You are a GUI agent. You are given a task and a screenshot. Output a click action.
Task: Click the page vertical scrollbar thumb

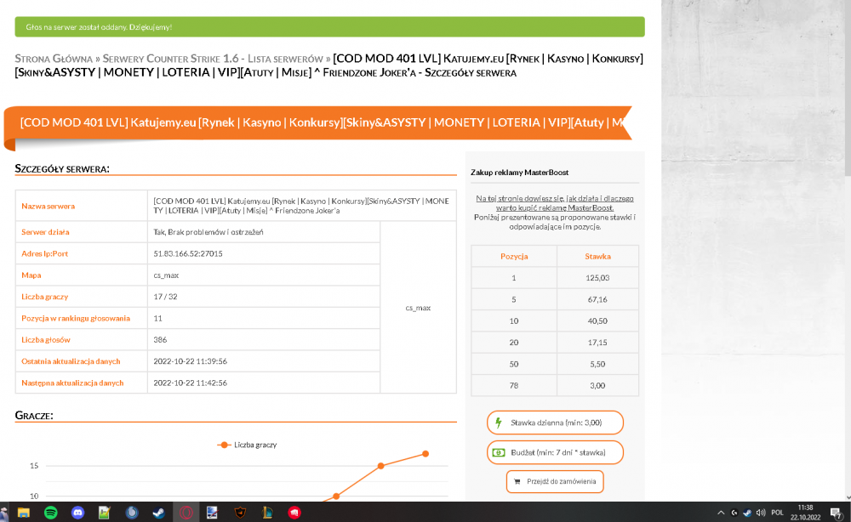tap(848, 88)
